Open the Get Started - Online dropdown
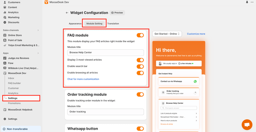256x132 pixels. [167, 34]
